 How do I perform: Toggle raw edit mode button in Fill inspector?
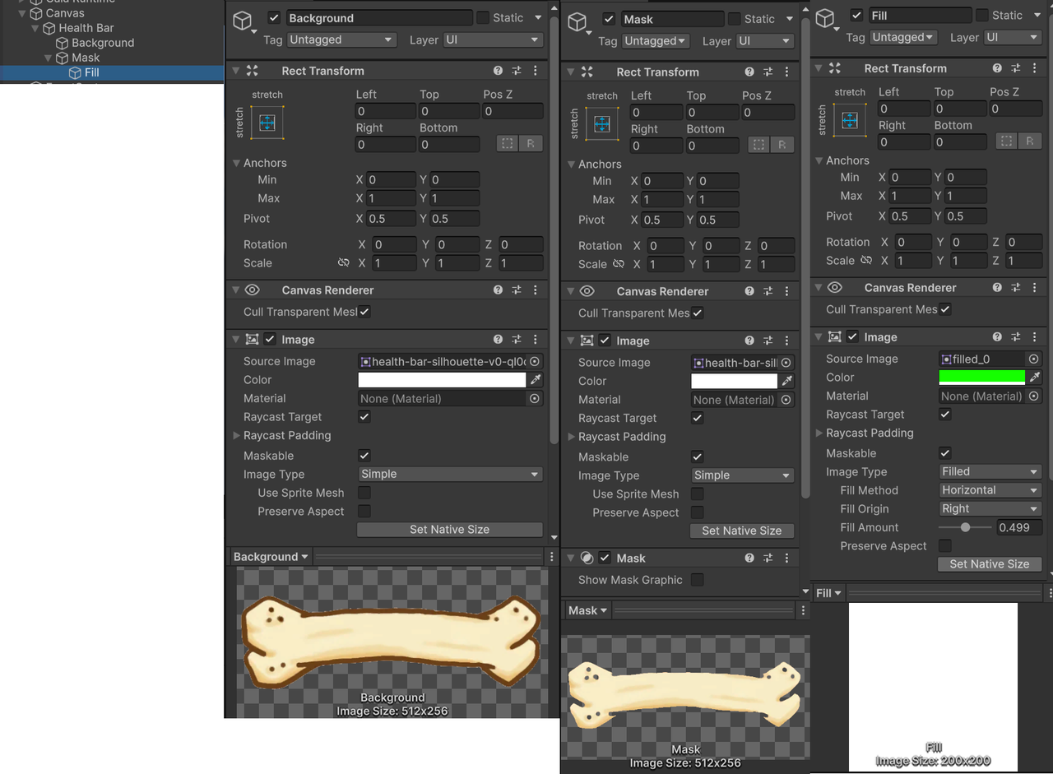[x=1029, y=141]
